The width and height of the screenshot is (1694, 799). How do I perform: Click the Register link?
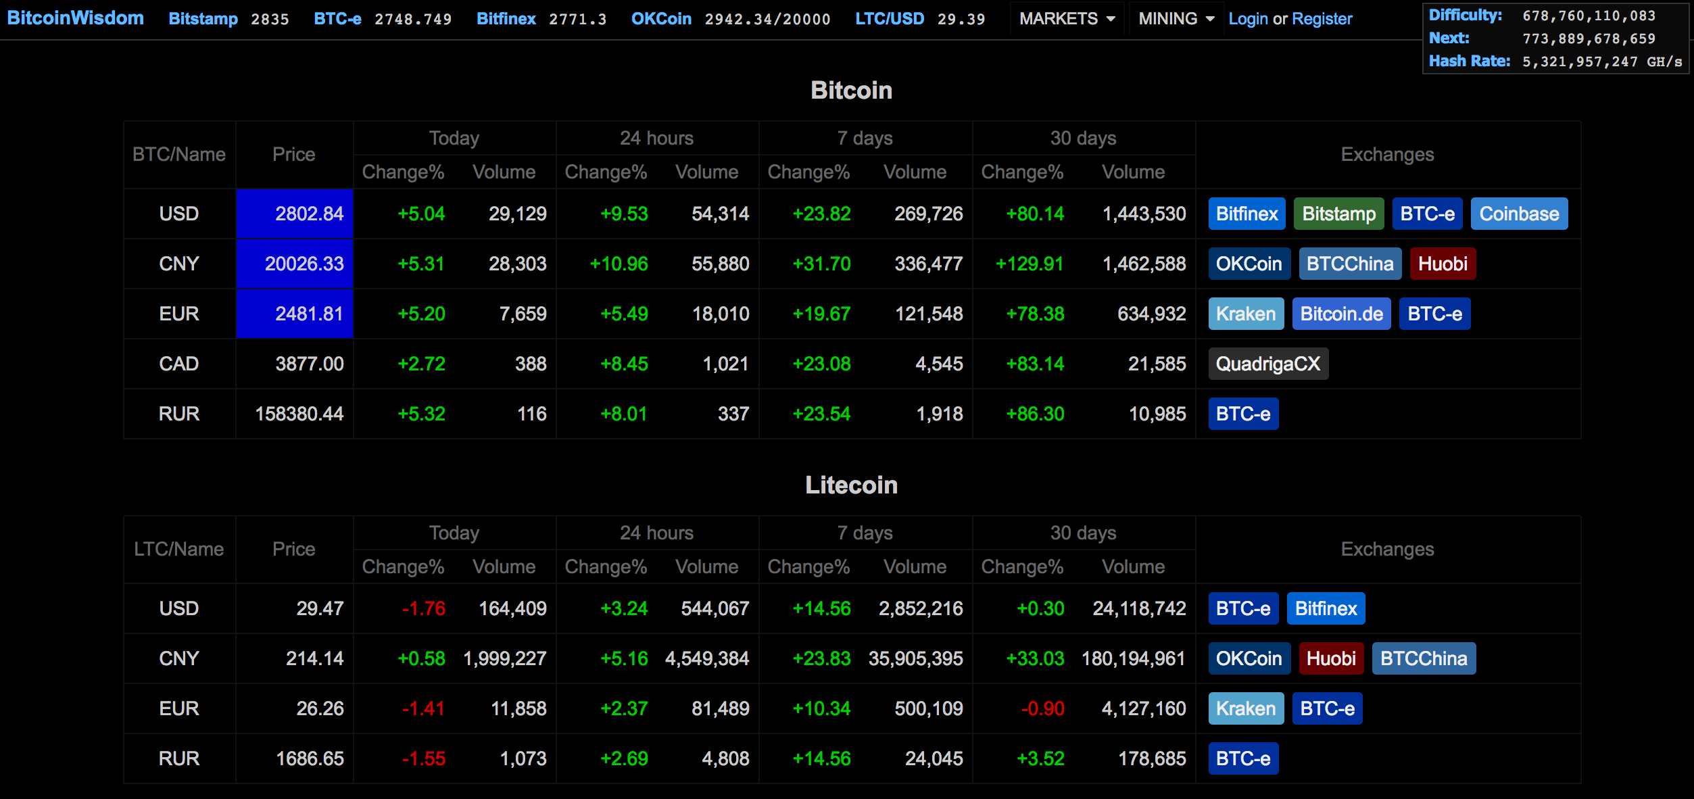pyautogui.click(x=1322, y=19)
